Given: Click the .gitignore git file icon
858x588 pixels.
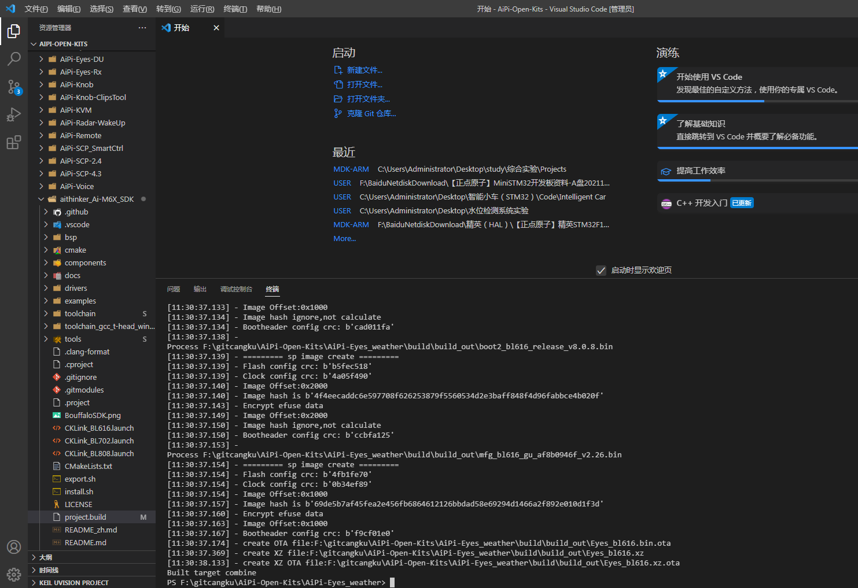Looking at the screenshot, I should pyautogui.click(x=57, y=378).
